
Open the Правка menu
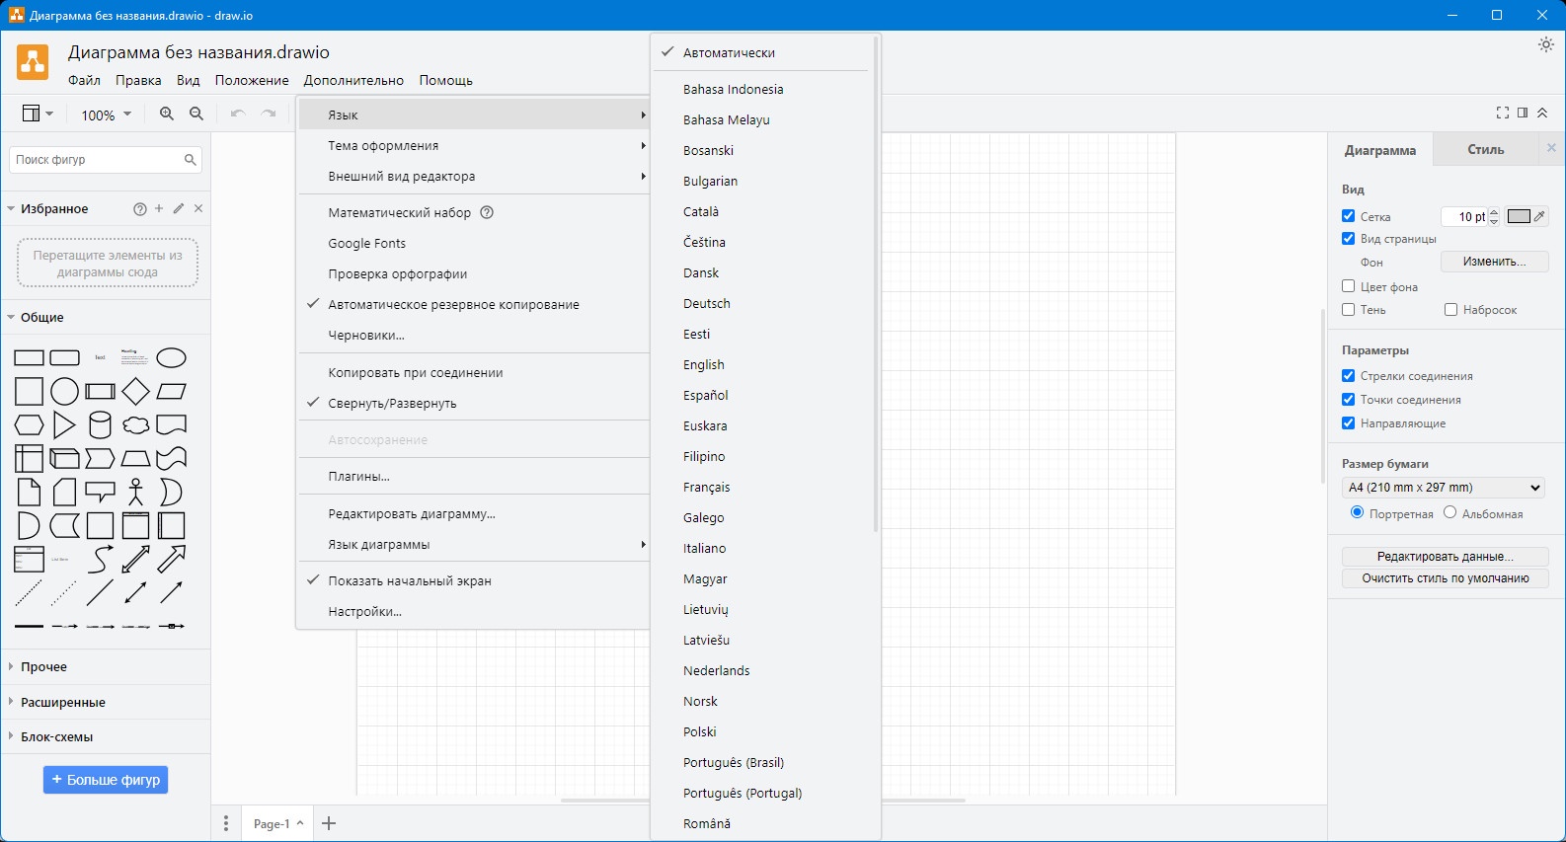[x=138, y=80]
